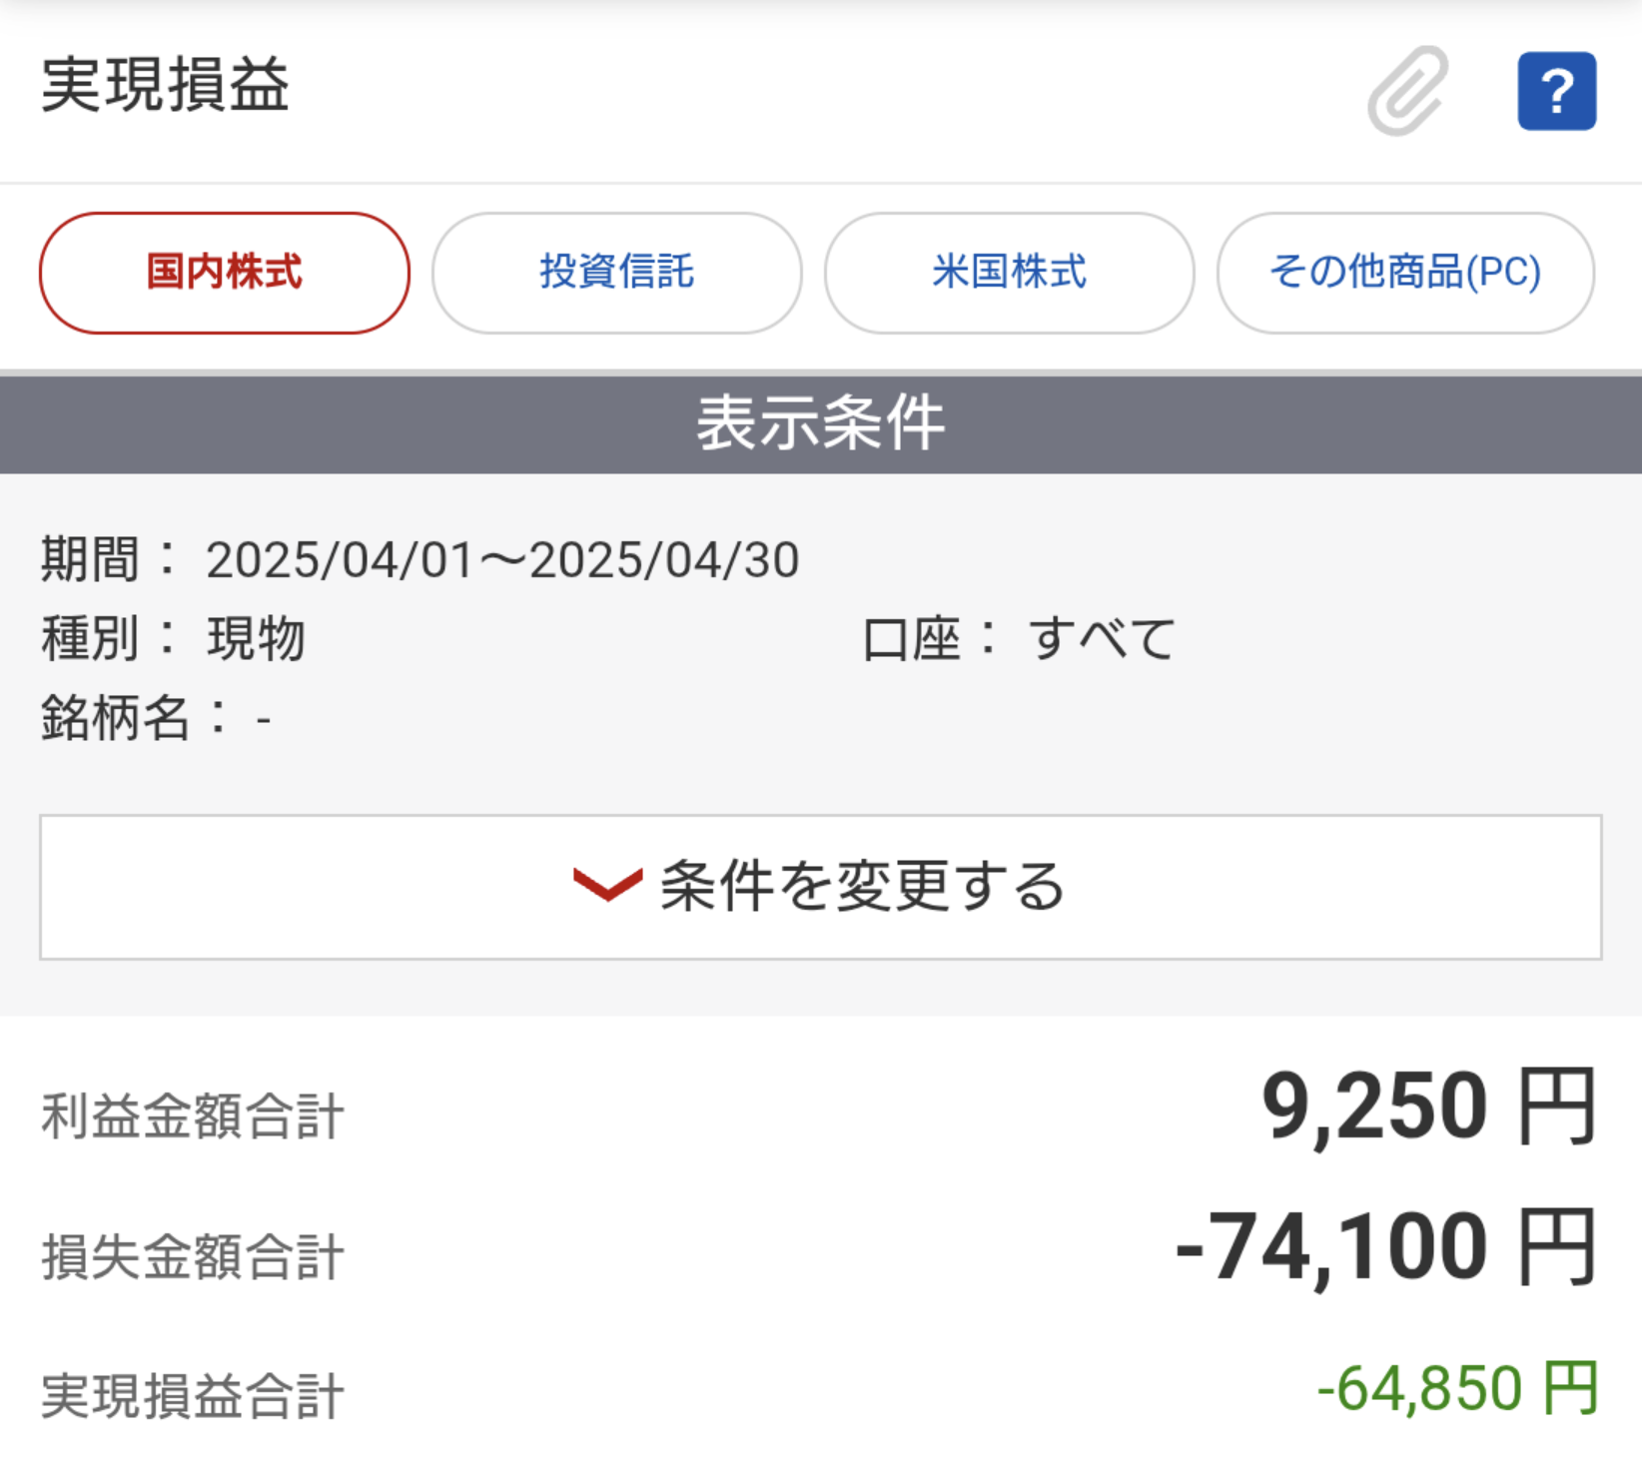Select the 9,250 円 profit amount
Image resolution: width=1642 pixels, height=1469 pixels.
click(x=1429, y=1106)
